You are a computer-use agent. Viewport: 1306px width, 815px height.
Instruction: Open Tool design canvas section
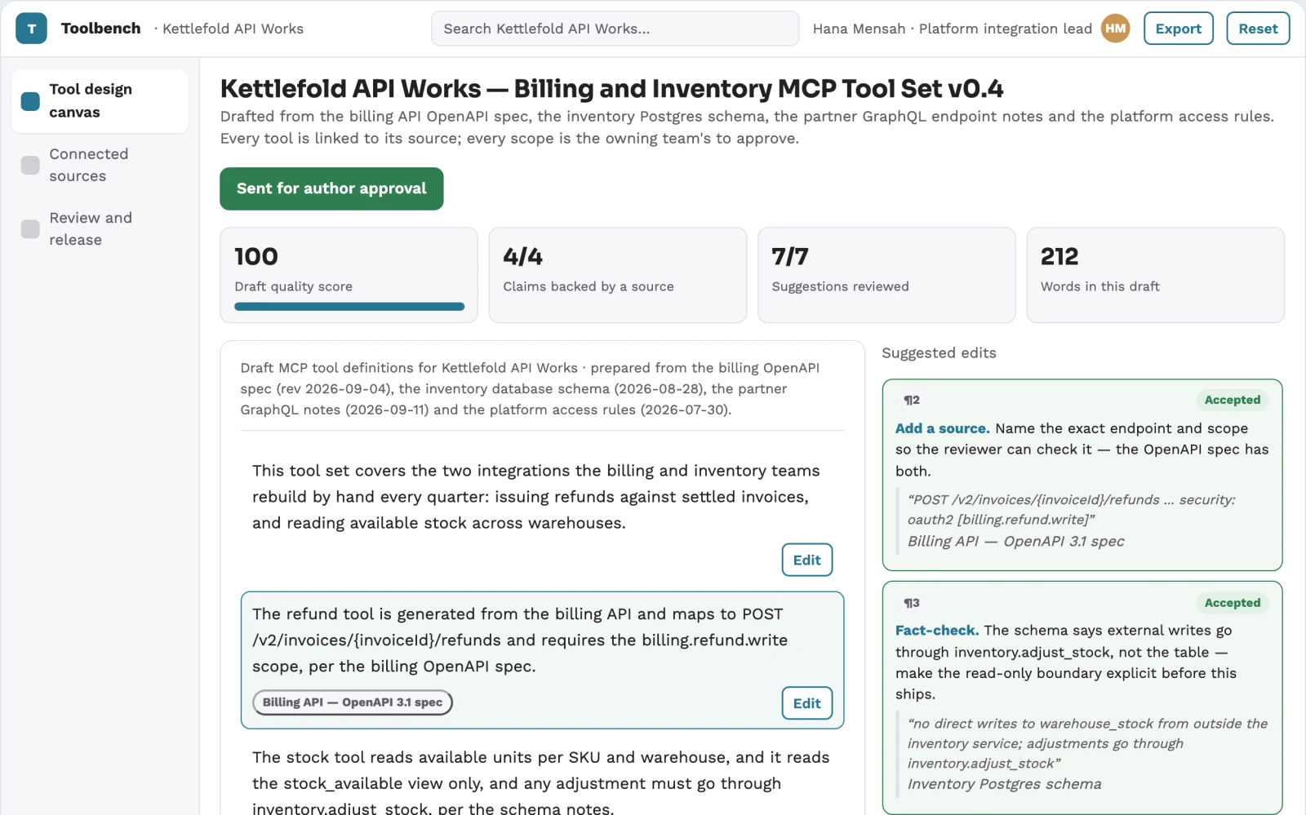pos(100,101)
